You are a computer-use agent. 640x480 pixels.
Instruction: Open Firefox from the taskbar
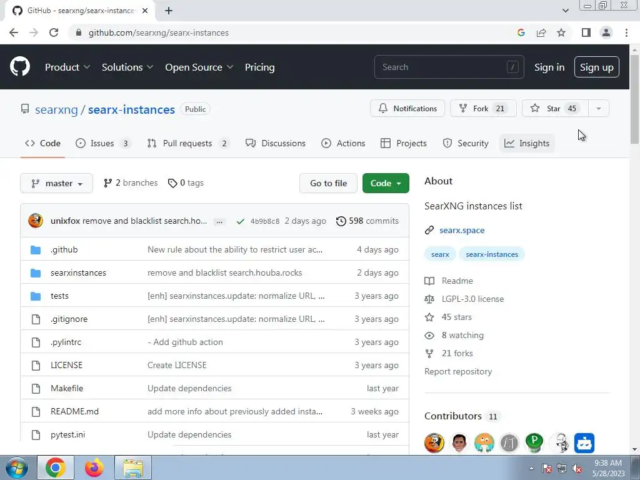pyautogui.click(x=94, y=467)
